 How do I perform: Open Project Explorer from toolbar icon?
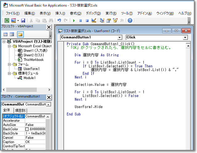[102, 21]
